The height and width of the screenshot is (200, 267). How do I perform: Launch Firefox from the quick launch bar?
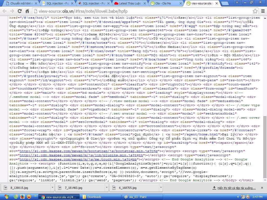click(x=22, y=197)
